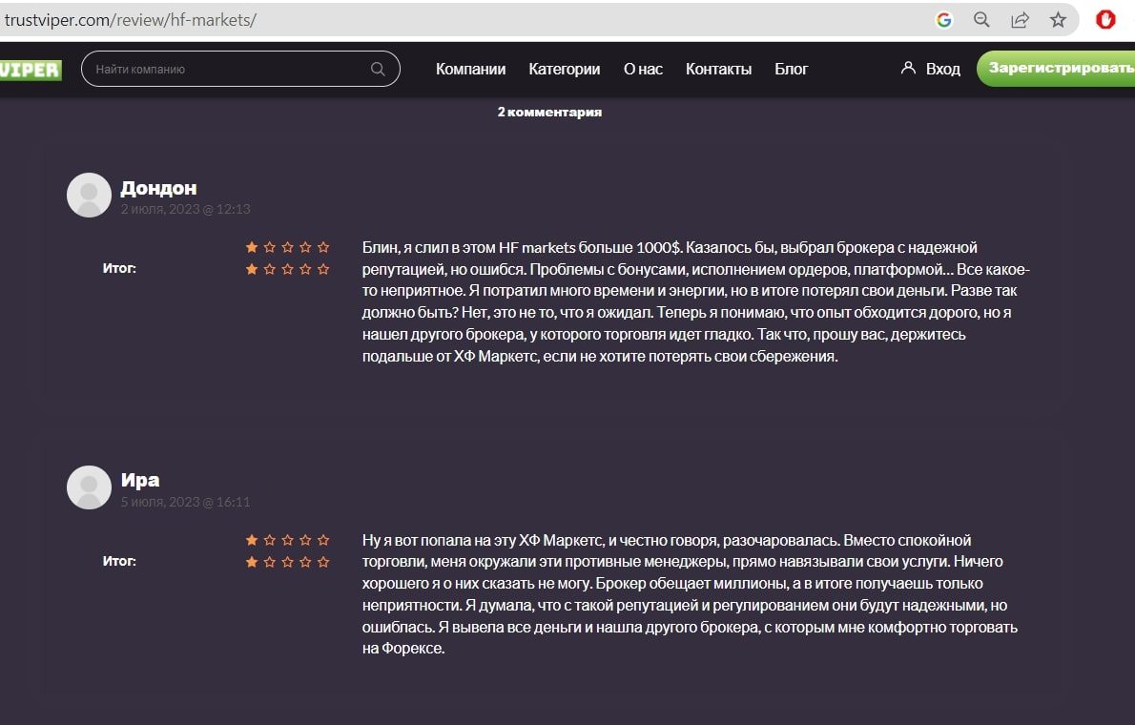
Task: Click the search magnifier in company search box
Action: point(378,69)
